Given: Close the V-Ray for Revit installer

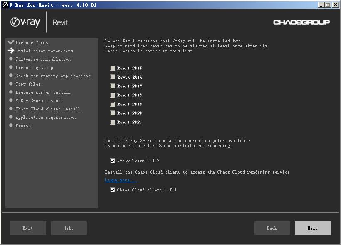Looking at the screenshot, I should (x=335, y=5).
